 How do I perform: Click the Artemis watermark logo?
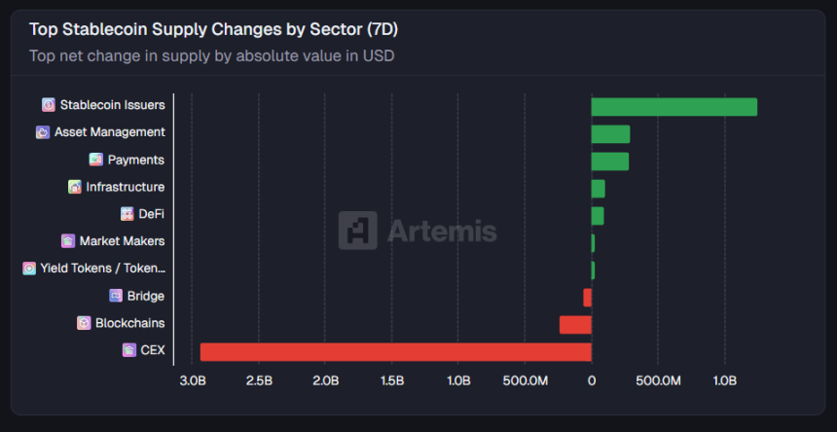coord(418,231)
